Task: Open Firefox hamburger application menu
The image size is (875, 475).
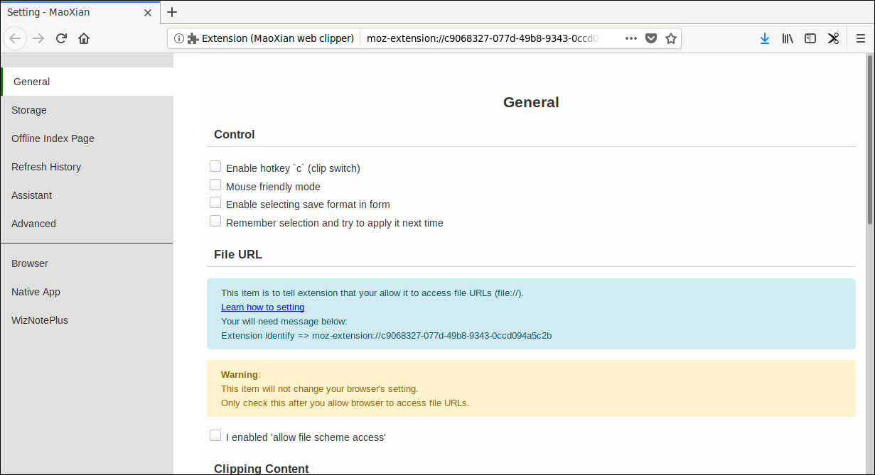Action: [x=860, y=38]
